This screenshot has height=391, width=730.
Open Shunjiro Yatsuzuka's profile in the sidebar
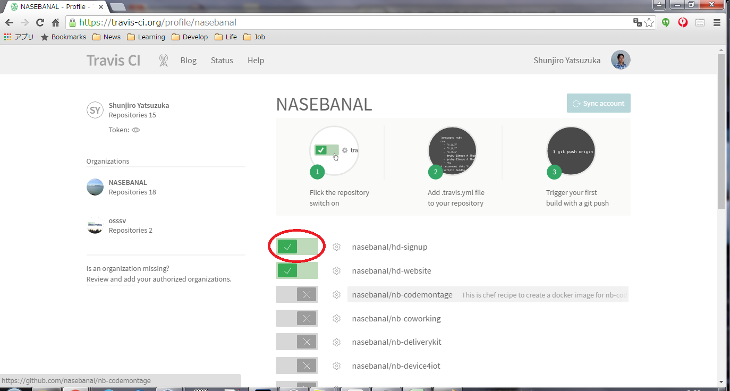[x=139, y=105]
